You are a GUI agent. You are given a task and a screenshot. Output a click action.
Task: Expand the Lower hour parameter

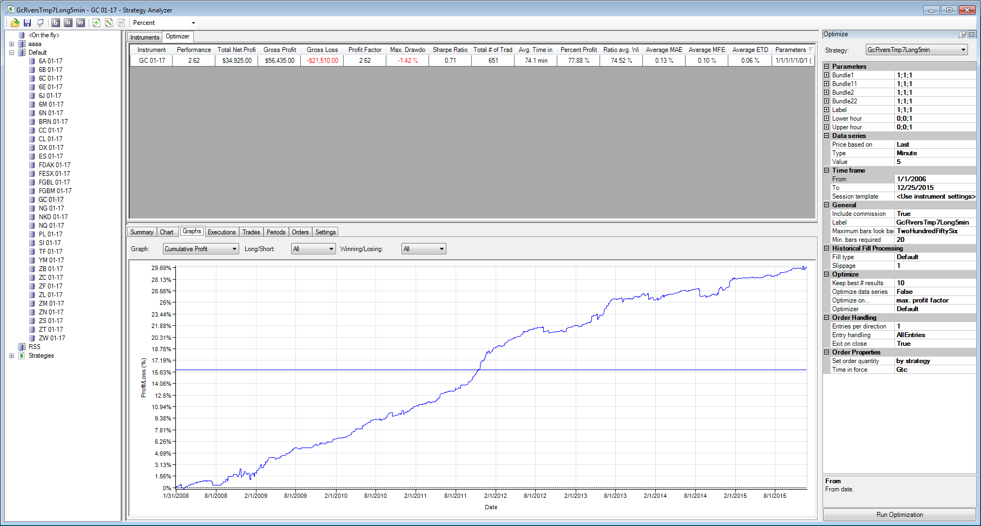click(827, 119)
